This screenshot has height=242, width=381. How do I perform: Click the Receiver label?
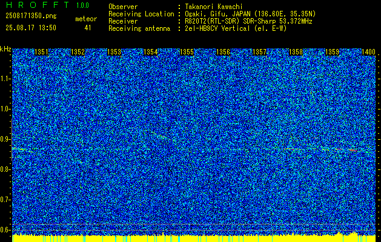123,21
